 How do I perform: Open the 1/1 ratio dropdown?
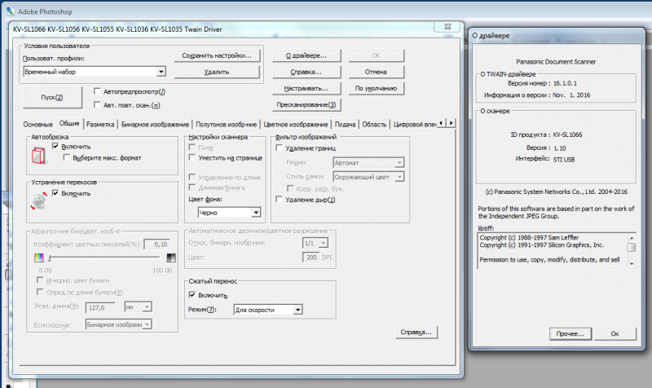tap(324, 243)
